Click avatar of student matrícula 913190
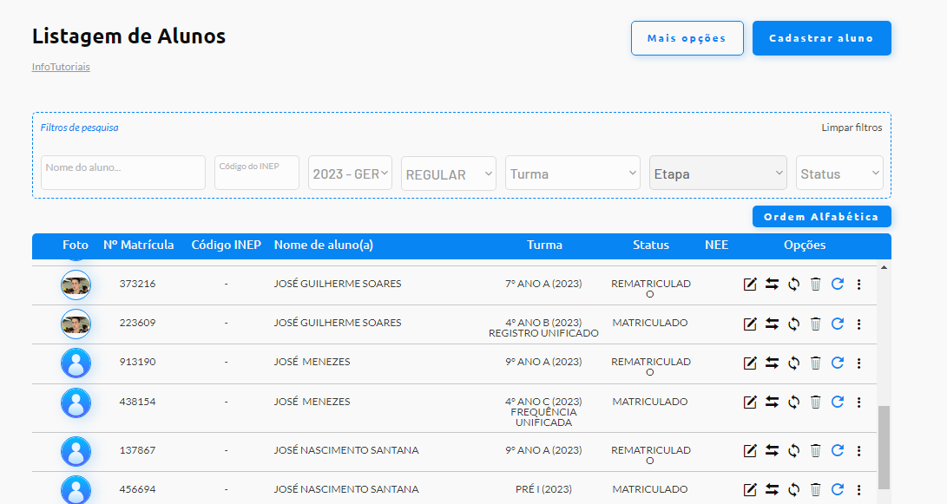This screenshot has height=504, width=947. pyautogui.click(x=76, y=363)
